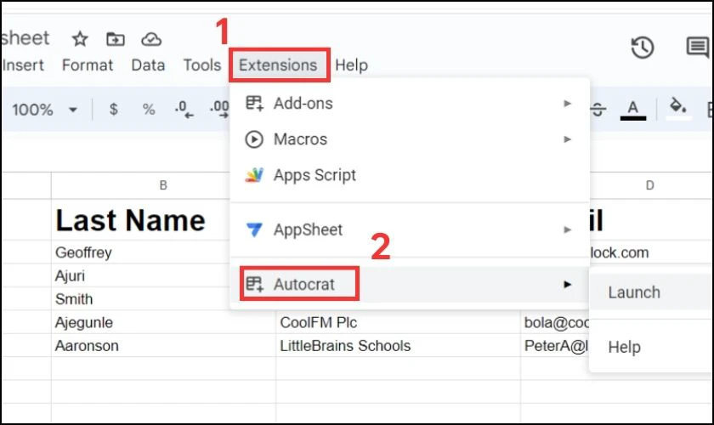
Task: Select the PeterA@ email cell
Action: 556,346
